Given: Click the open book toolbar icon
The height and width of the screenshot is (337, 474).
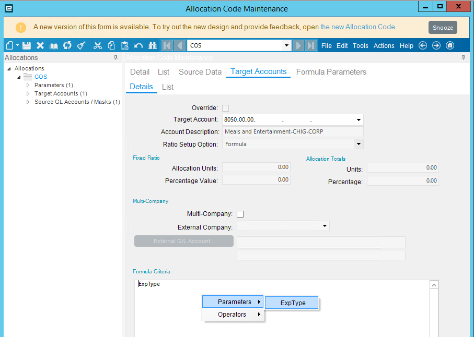Looking at the screenshot, I should tap(54, 46).
